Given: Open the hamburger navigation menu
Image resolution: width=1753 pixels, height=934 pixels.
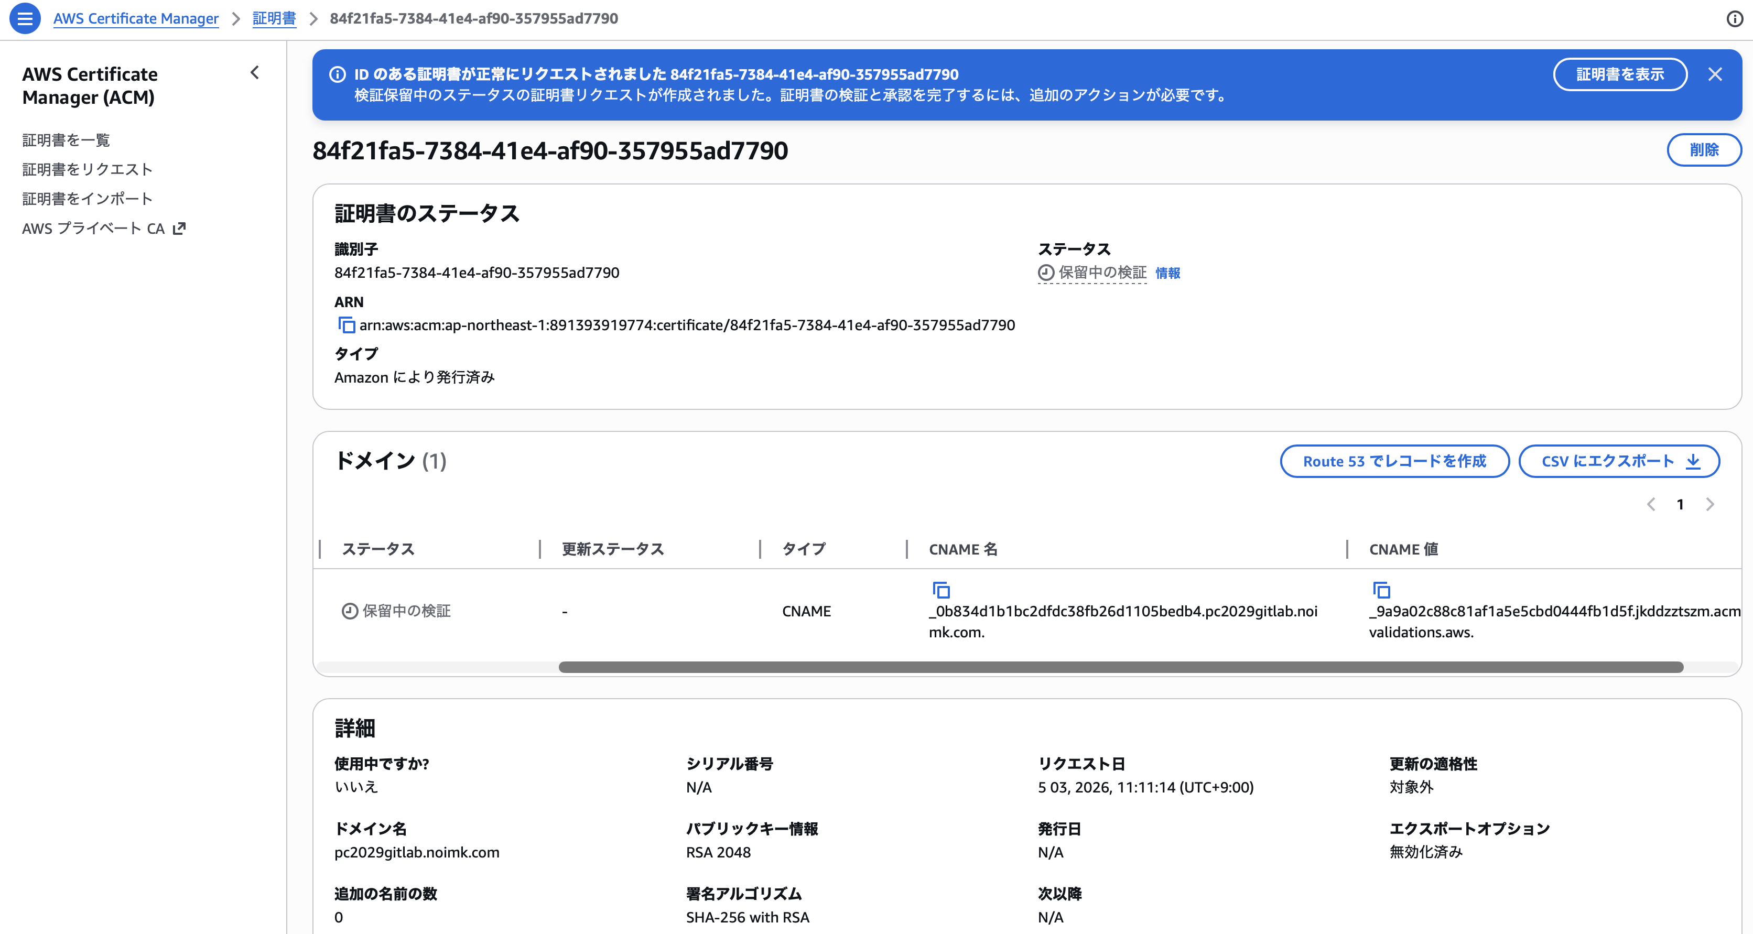Looking at the screenshot, I should [x=25, y=18].
